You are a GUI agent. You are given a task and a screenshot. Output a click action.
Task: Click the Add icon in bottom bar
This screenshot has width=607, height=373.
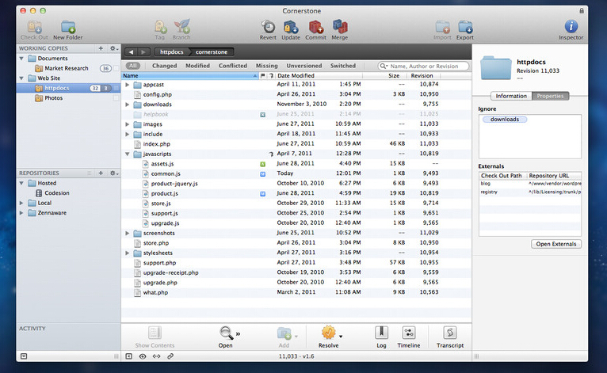click(x=284, y=333)
